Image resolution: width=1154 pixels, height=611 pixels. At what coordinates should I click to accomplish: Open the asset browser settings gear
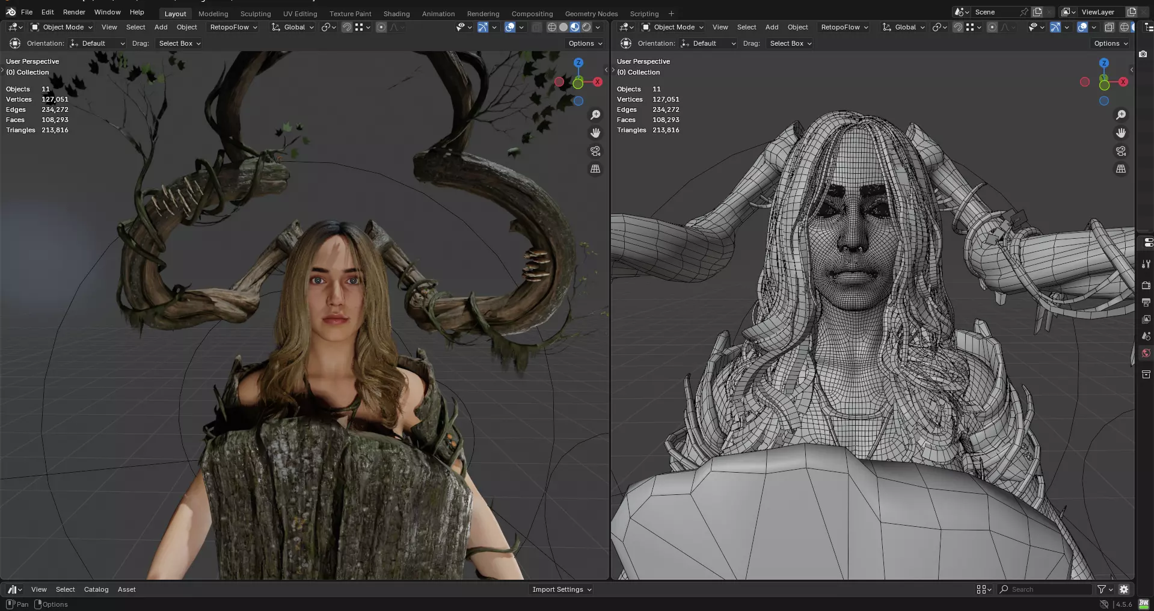1124,589
